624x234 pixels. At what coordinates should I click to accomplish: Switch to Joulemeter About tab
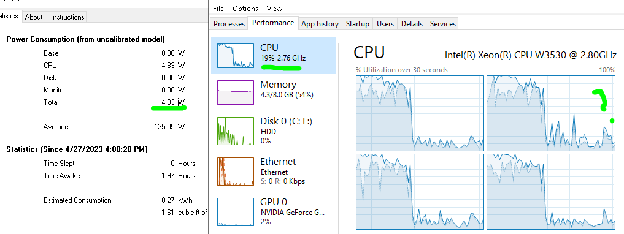tap(34, 17)
